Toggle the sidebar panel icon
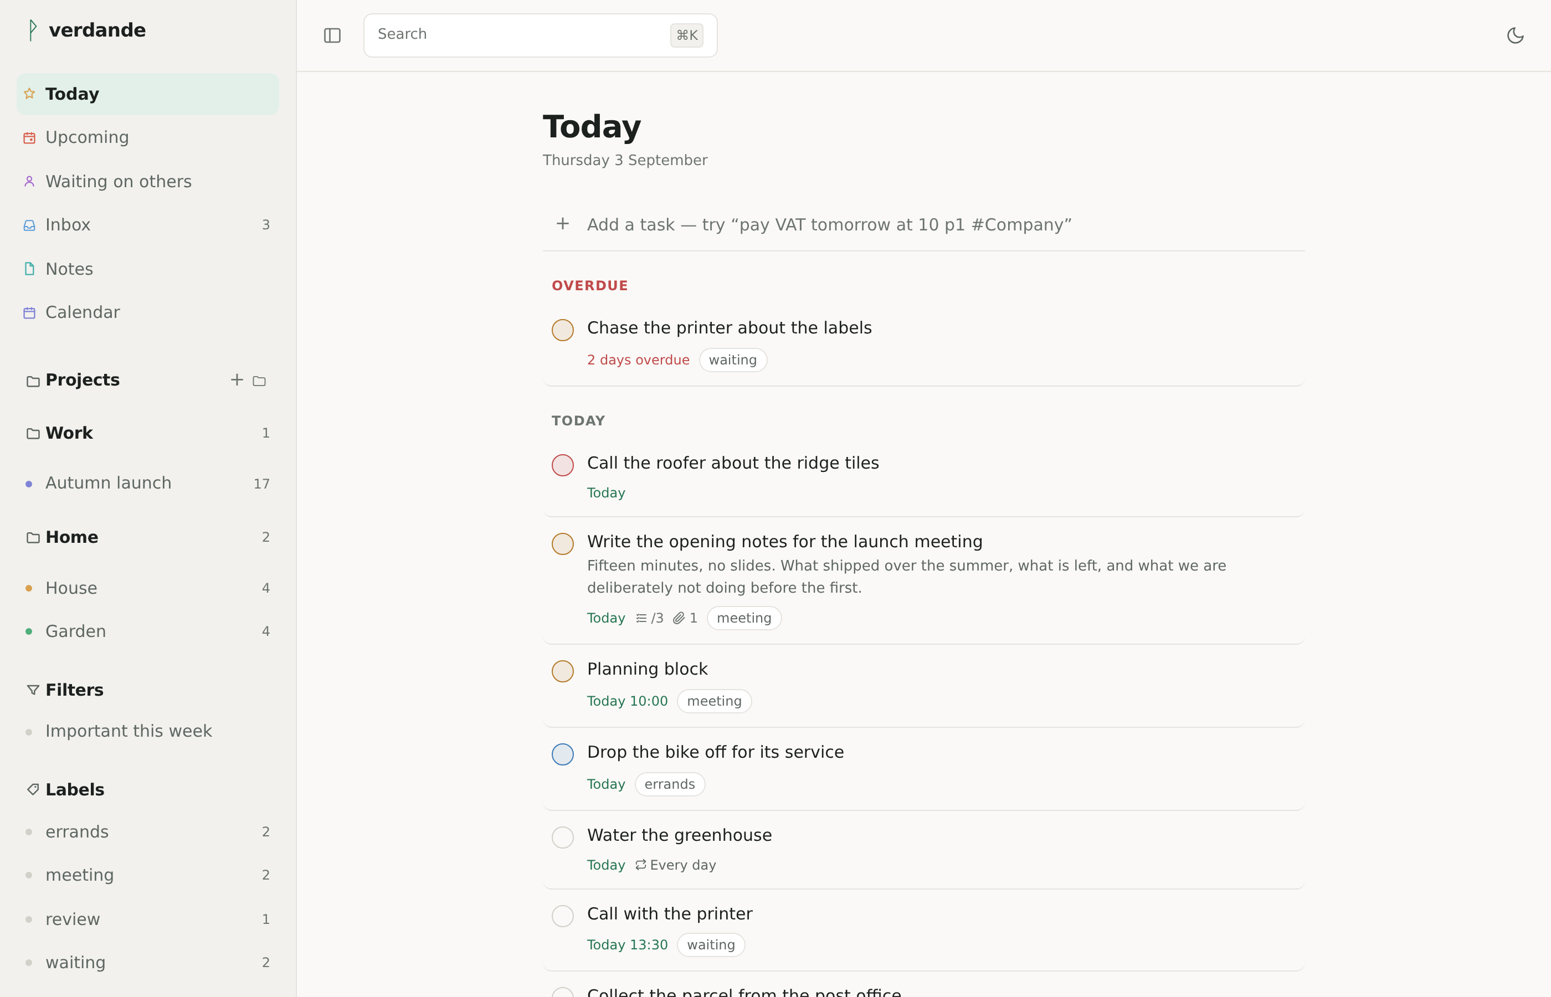The height and width of the screenshot is (997, 1551). tap(332, 35)
